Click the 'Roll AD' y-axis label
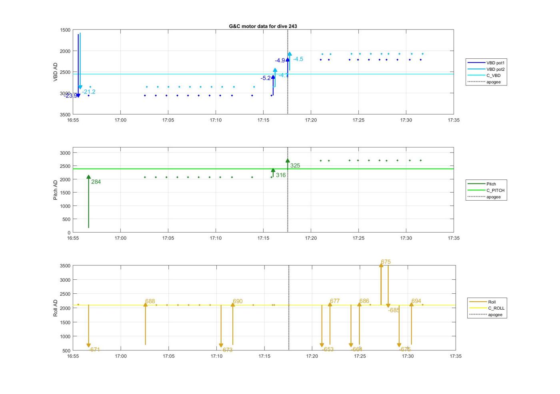 point(56,308)
